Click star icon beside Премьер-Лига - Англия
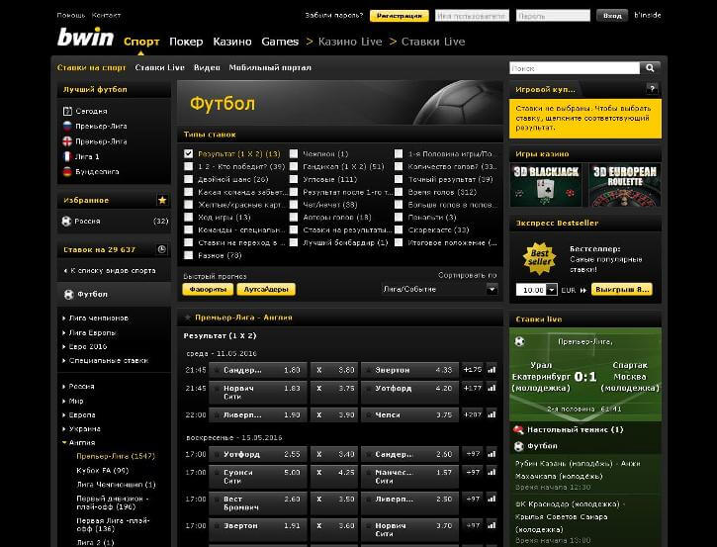 pyautogui.click(x=188, y=318)
